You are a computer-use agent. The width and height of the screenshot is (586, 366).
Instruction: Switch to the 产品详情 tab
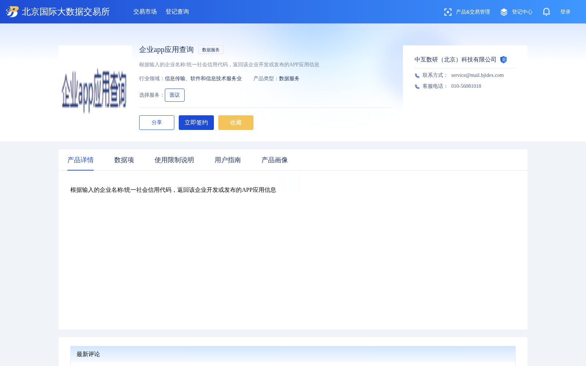pos(81,160)
